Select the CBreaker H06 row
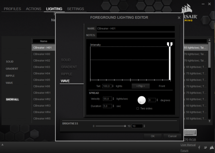215x153 pixels. [x=43, y=86]
